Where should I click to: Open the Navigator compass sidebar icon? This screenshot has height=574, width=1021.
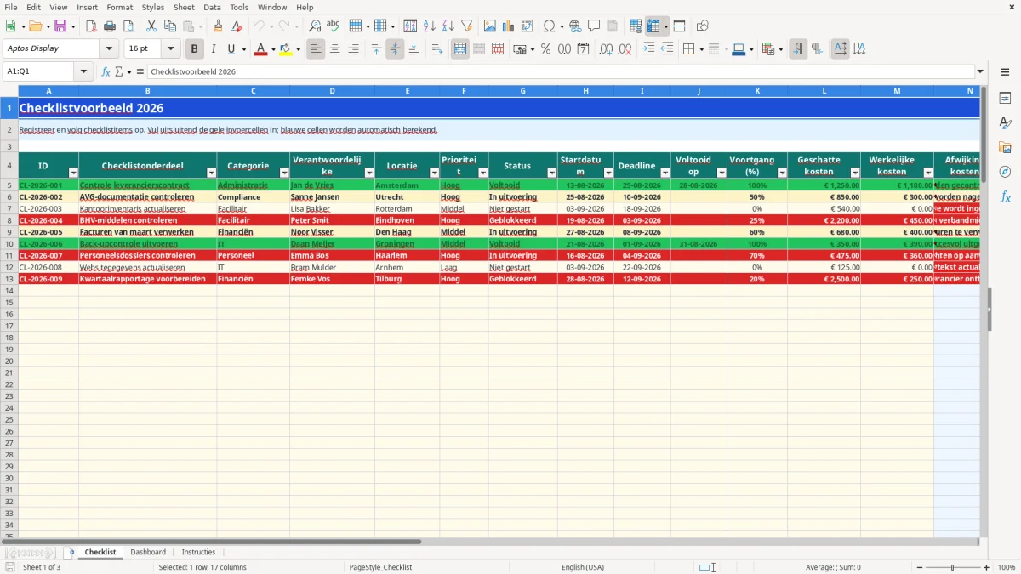1005,173
